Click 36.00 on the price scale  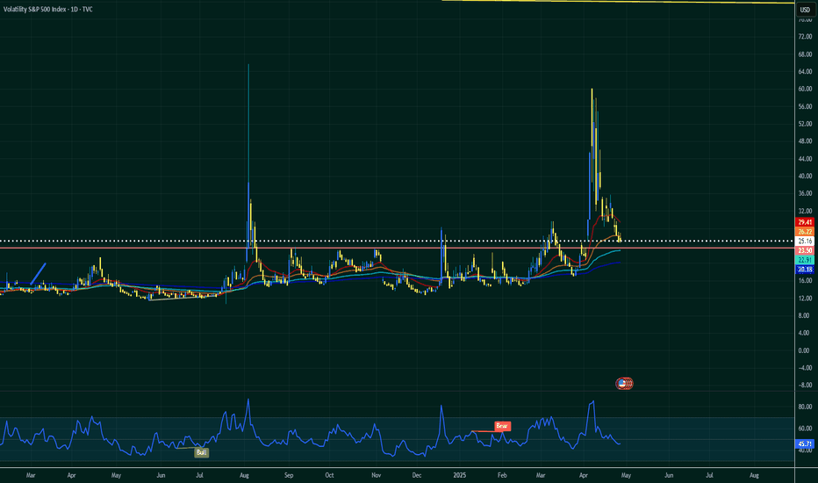click(805, 194)
